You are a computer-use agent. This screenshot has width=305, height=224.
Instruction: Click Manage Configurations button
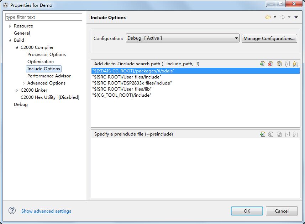coord(269,39)
